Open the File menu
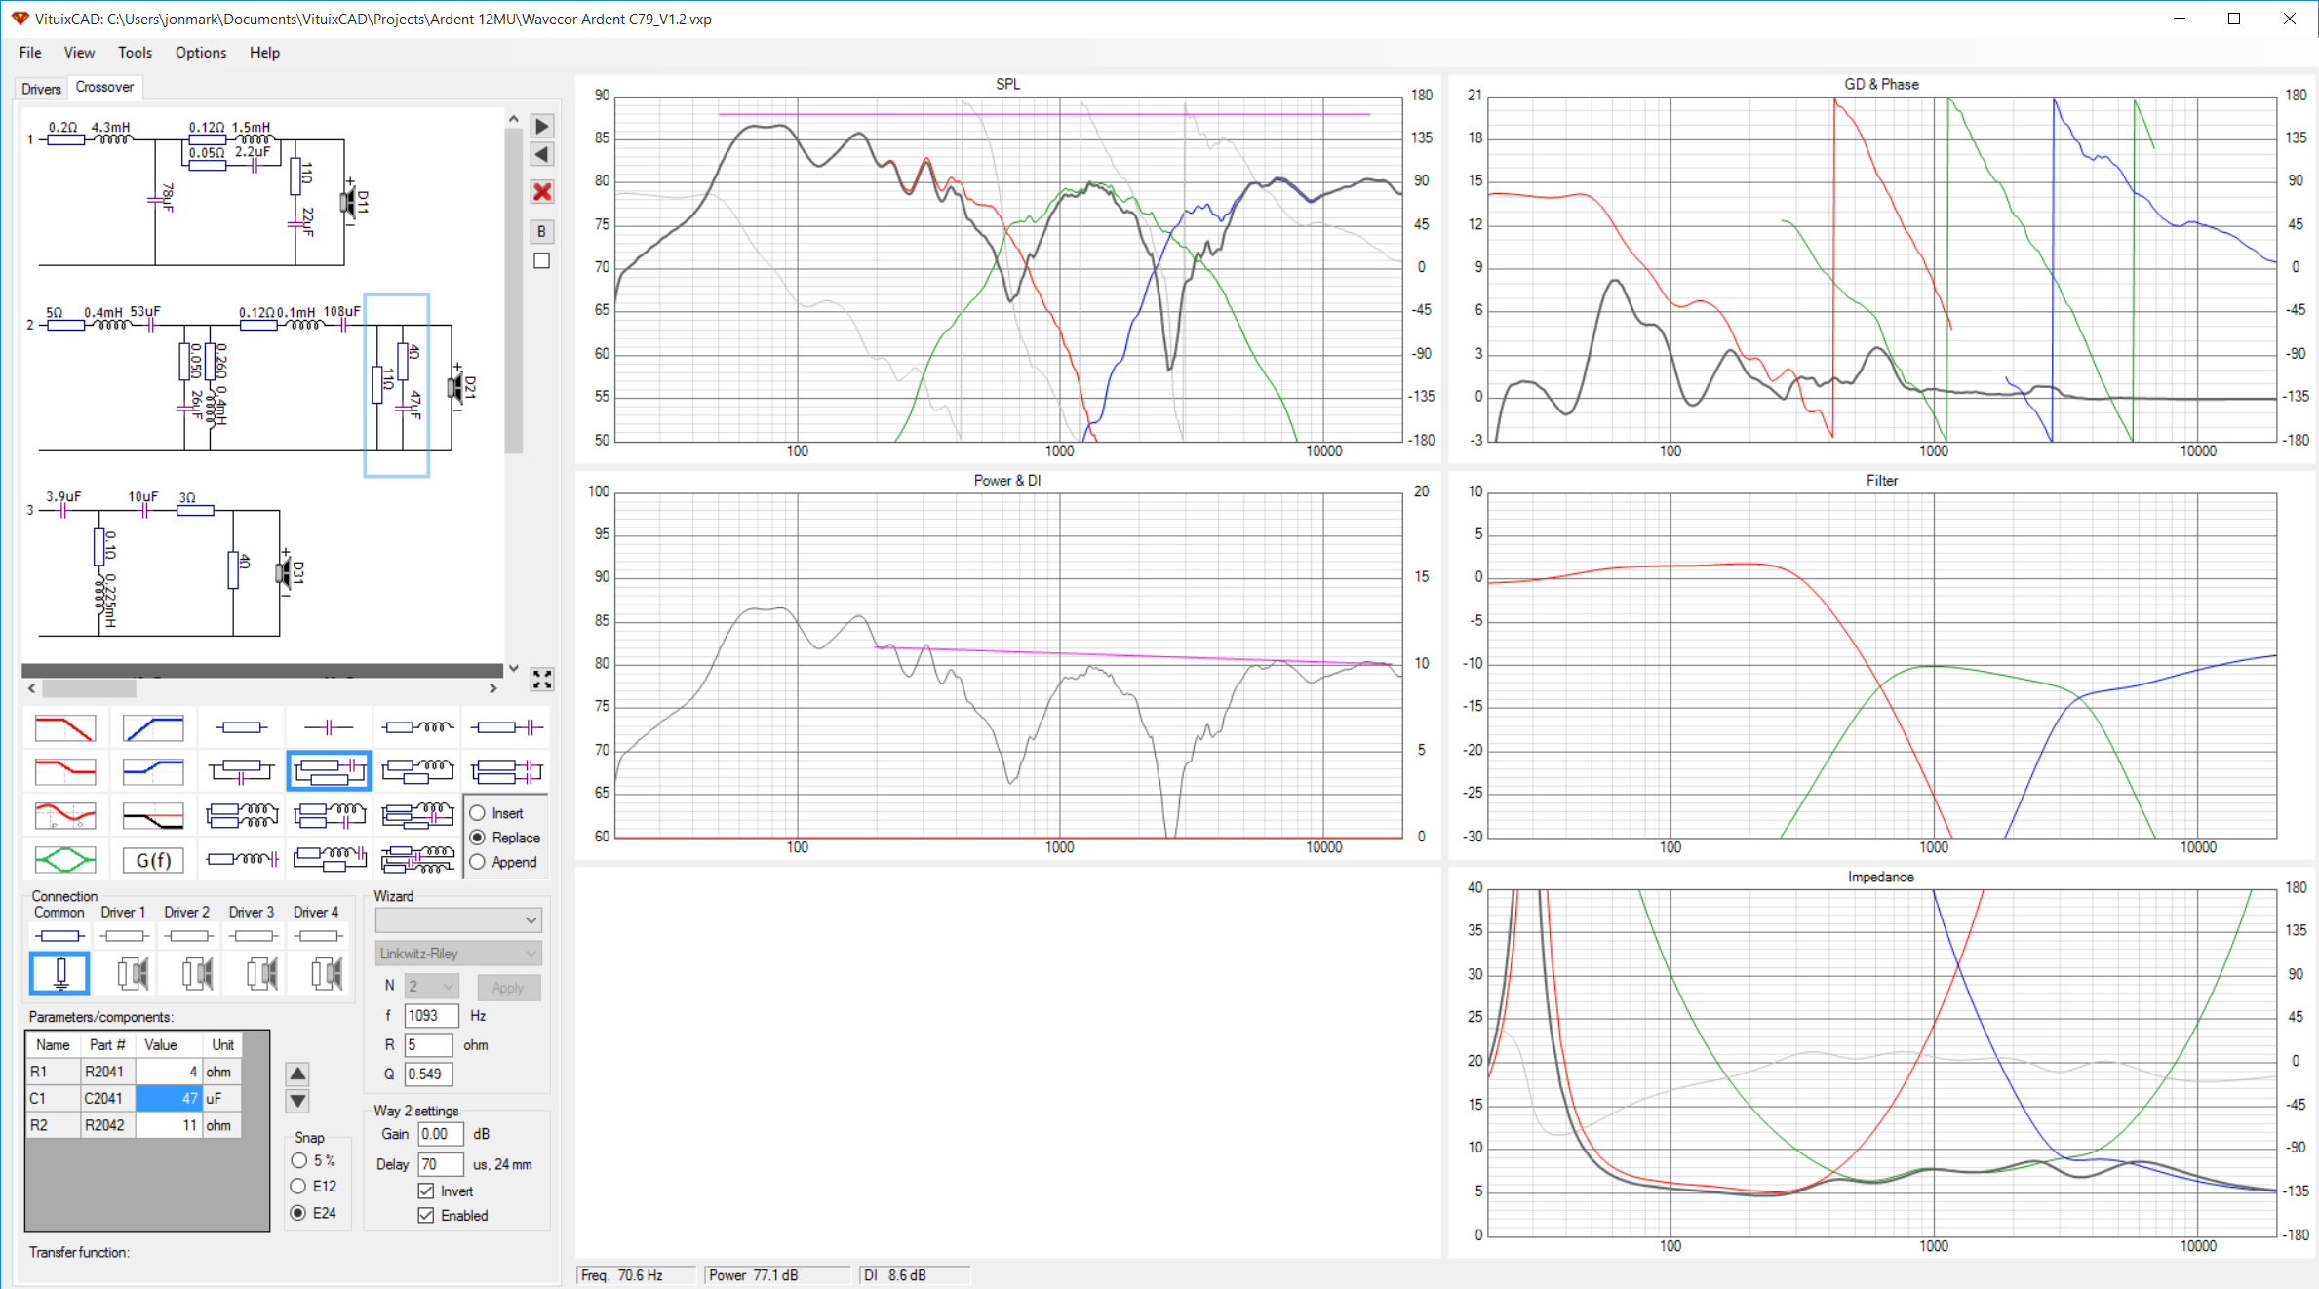 pos(30,53)
